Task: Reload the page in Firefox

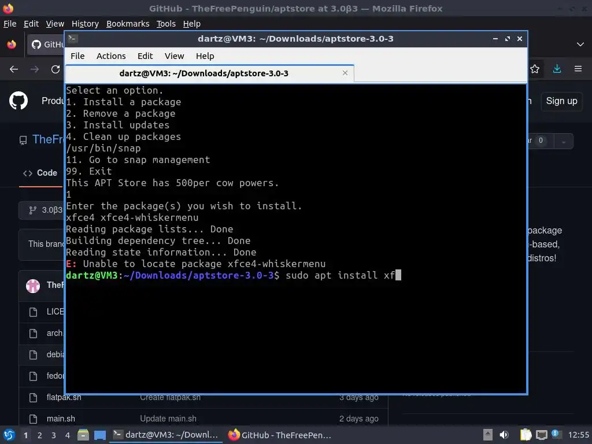Action: click(x=55, y=69)
